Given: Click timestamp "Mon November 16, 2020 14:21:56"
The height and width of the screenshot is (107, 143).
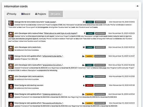Looking at the screenshot, I should [122, 76].
